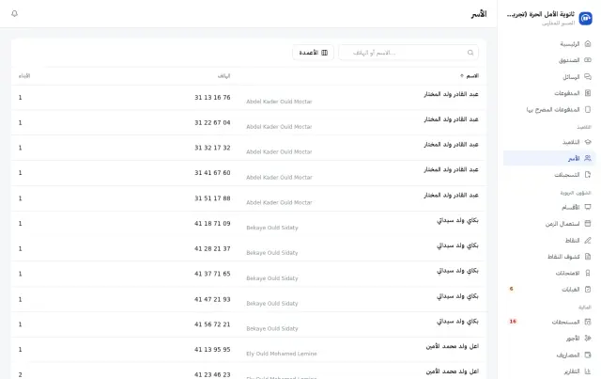Select phone number 31 32 17 32
This screenshot has height=379, width=601.
(212, 148)
